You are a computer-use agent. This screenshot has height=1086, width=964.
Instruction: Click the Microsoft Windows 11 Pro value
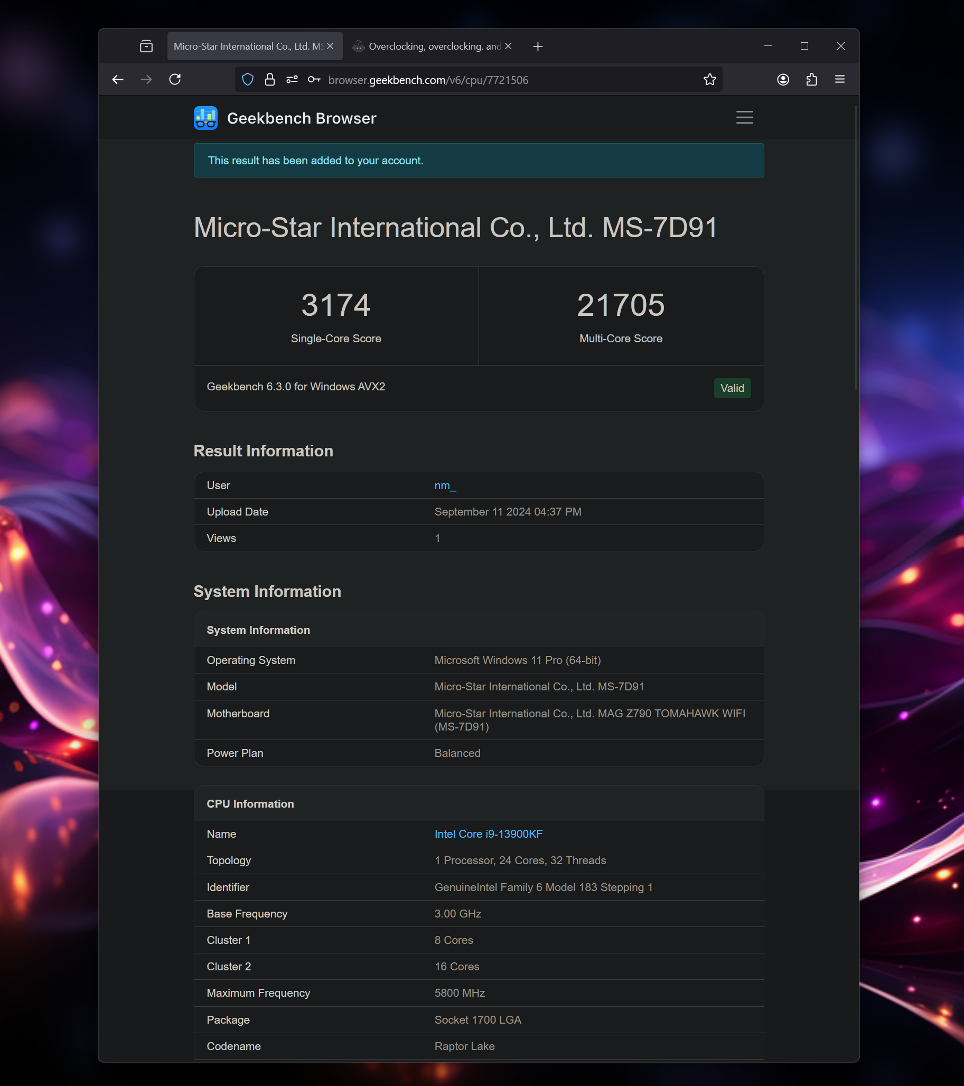pyautogui.click(x=517, y=660)
